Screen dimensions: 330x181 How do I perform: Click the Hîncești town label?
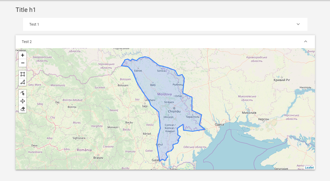pyautogui.click(x=168, y=117)
